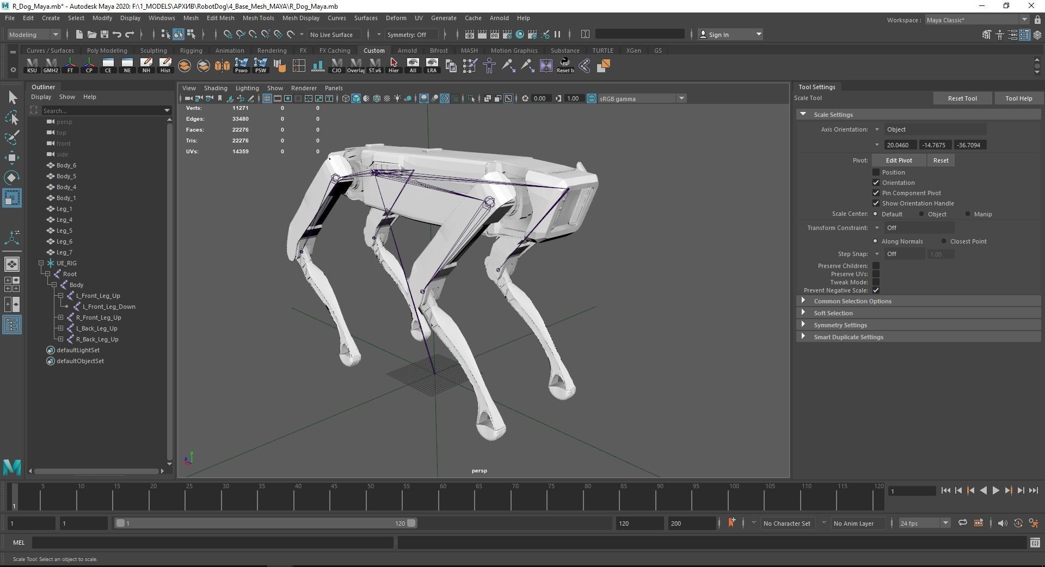This screenshot has height=567, width=1045.
Task: Click the Pswo shelf icon
Action: click(x=241, y=66)
